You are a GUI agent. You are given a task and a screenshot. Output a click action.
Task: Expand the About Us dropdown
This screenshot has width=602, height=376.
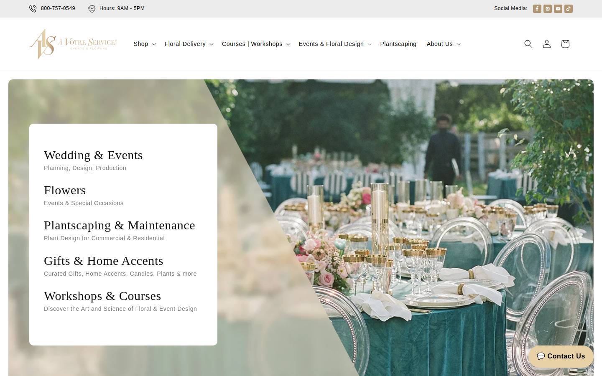coord(444,44)
